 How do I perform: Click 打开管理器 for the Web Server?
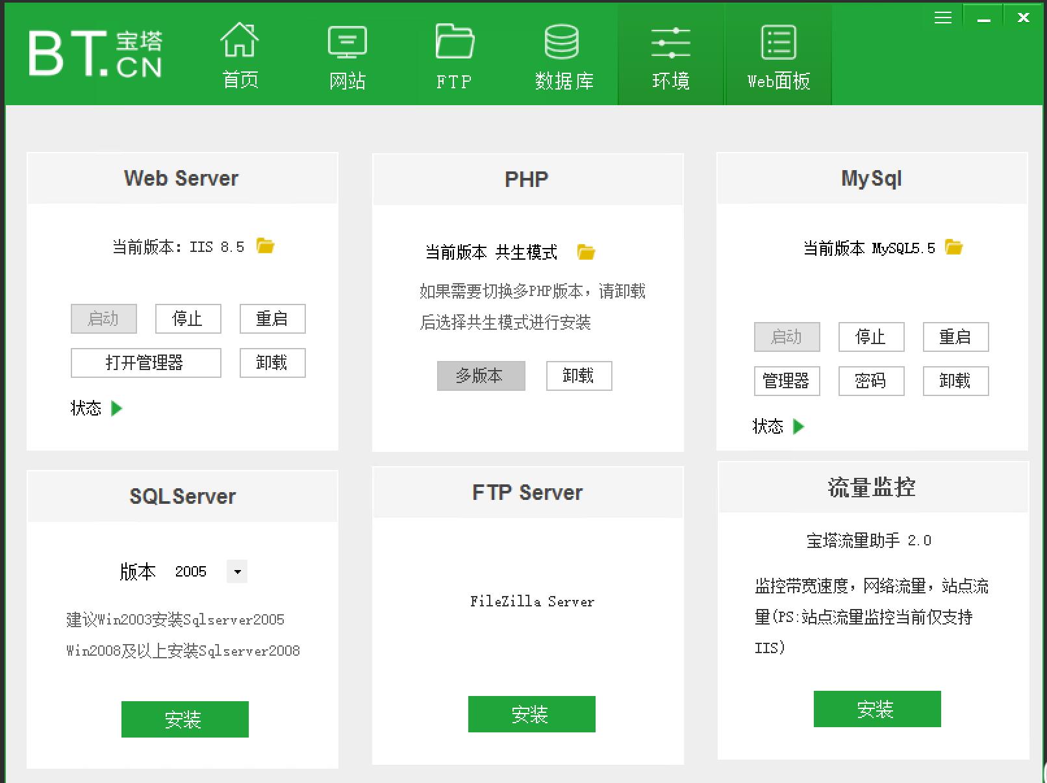point(146,363)
